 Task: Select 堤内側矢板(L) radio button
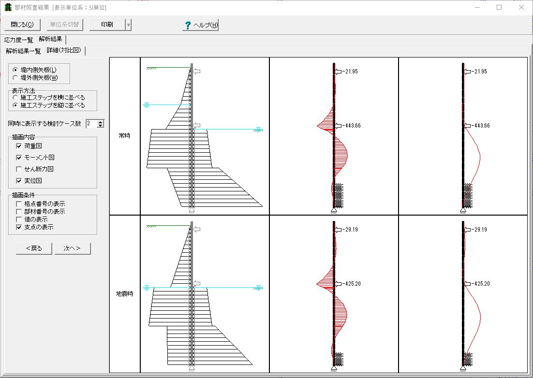coord(16,70)
